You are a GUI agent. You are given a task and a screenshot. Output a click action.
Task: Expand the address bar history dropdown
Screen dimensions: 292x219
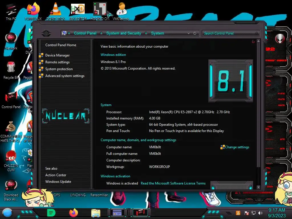(189, 33)
